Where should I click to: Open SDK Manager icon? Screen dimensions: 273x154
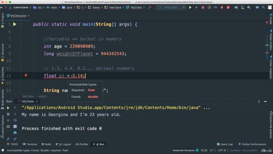(249, 8)
